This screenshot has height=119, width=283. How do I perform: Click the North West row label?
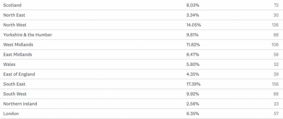pyautogui.click(x=15, y=25)
